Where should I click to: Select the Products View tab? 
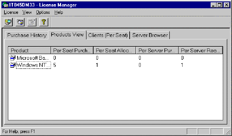[67, 35]
